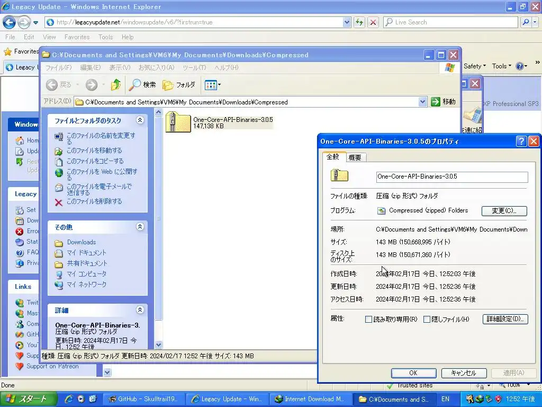
Task: Click task pane scroll down arrow
Action: click(x=158, y=344)
